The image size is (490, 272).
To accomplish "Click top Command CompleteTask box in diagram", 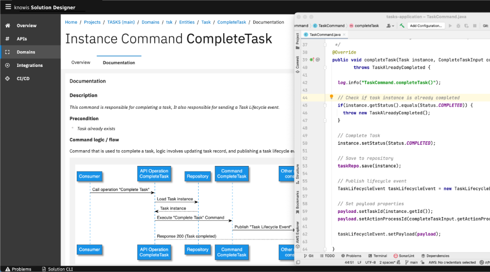I will pos(231,174).
